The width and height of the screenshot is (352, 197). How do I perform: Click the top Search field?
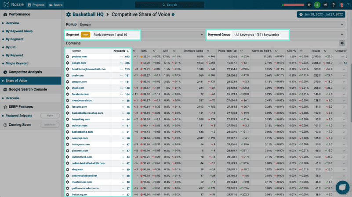170,5
